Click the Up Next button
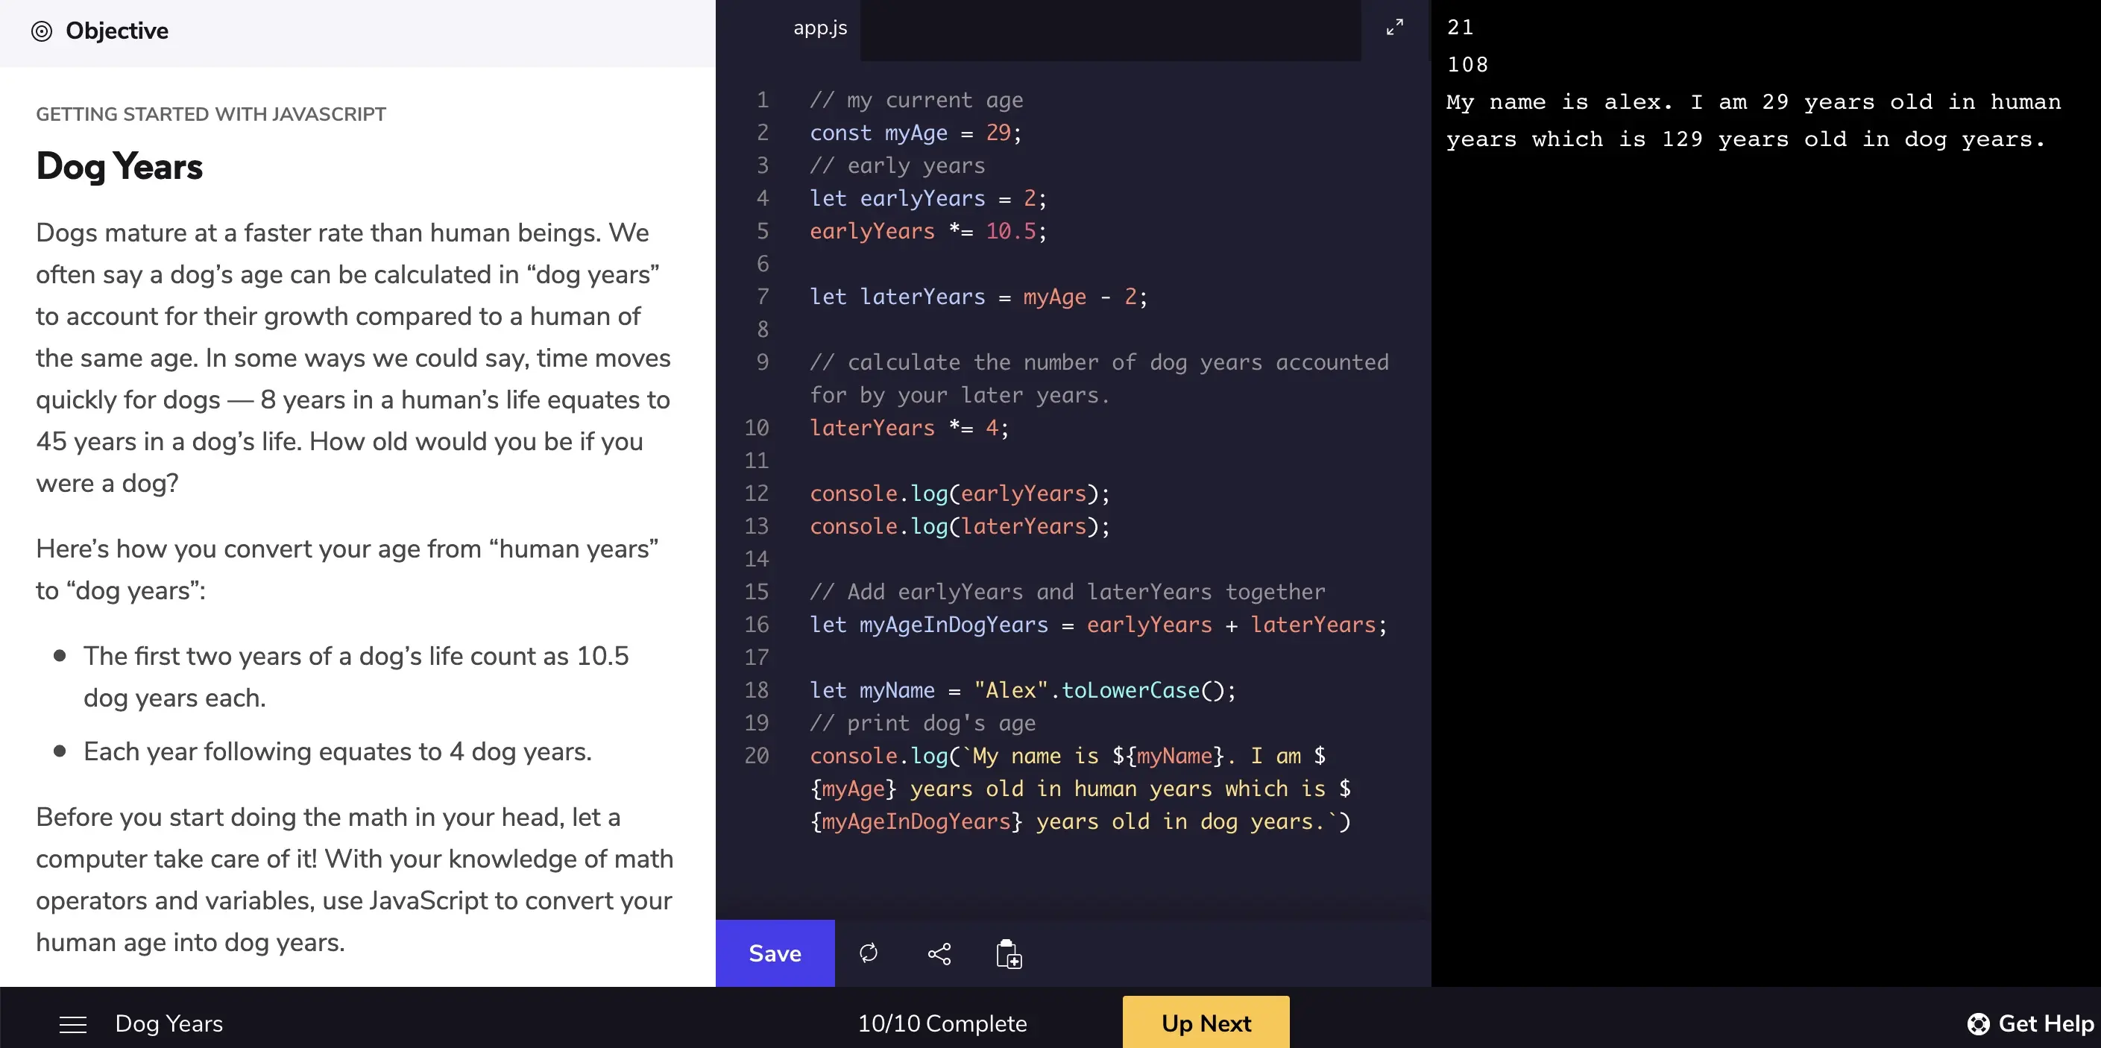The height and width of the screenshot is (1048, 2101). pos(1206,1023)
